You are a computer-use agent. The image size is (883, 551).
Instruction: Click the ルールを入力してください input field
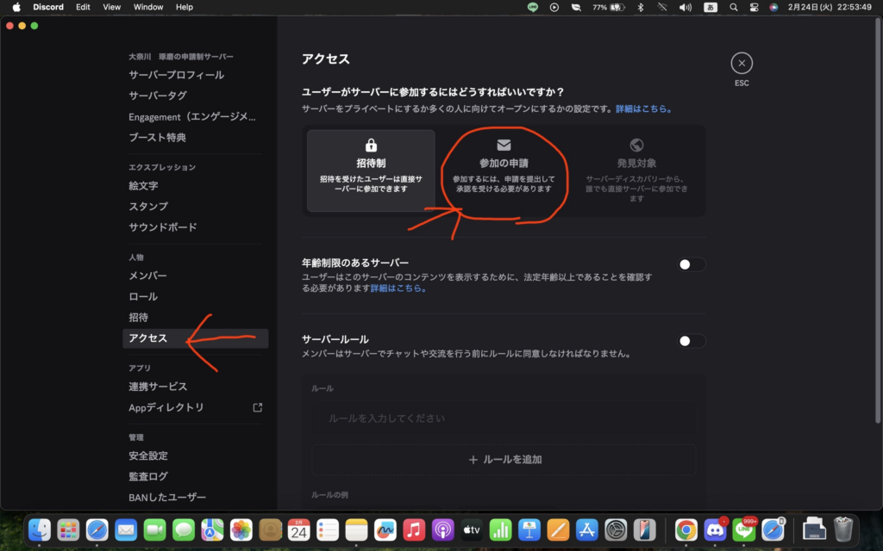504,418
